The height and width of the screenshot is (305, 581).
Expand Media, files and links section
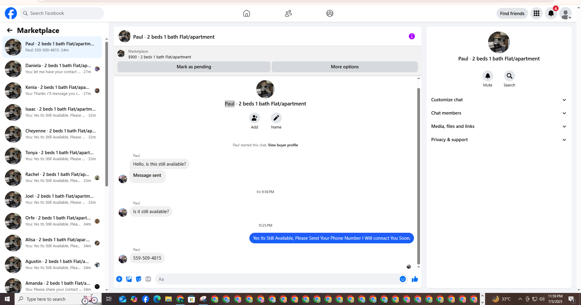click(x=499, y=126)
